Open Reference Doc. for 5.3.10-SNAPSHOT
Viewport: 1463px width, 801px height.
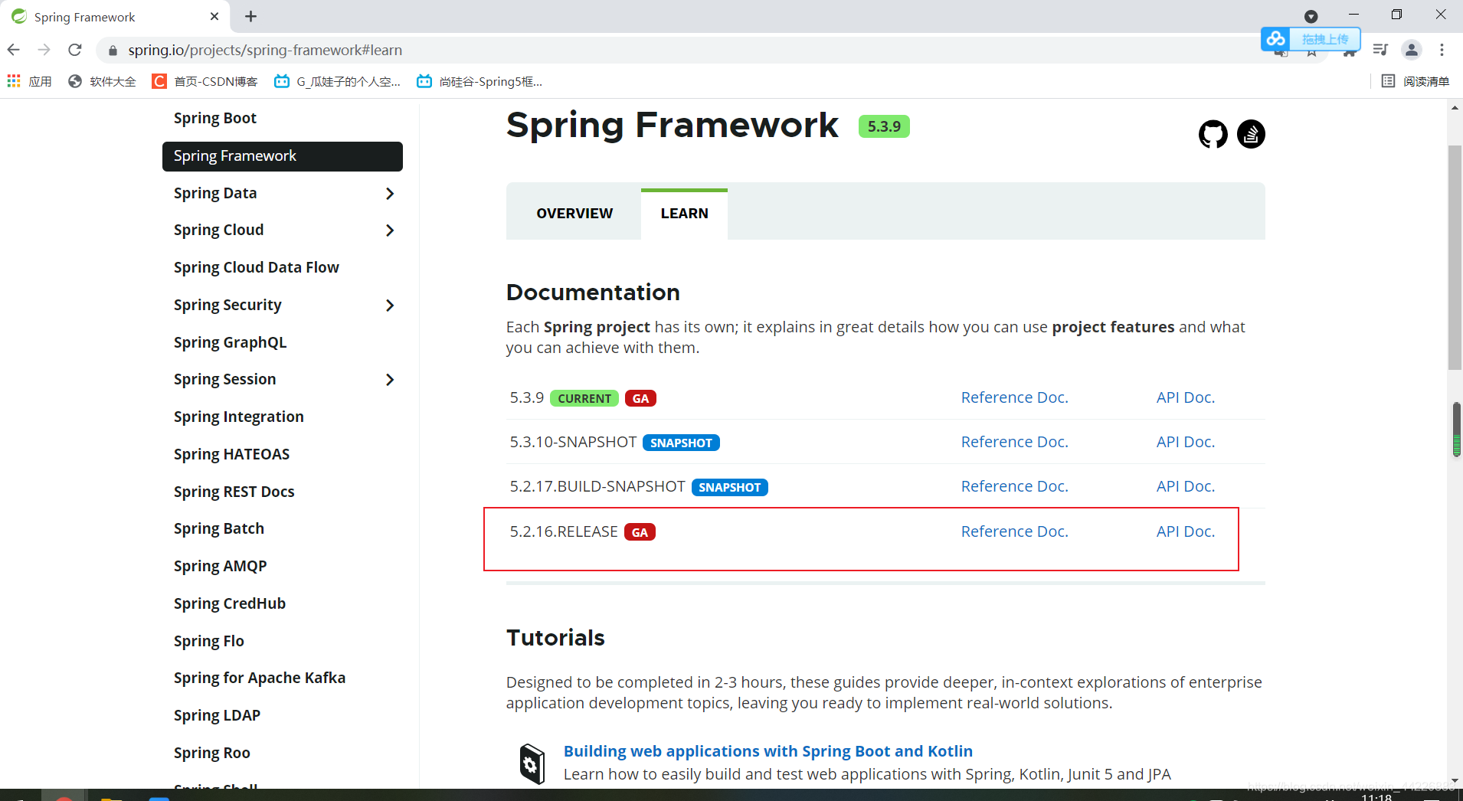pyautogui.click(x=1014, y=442)
